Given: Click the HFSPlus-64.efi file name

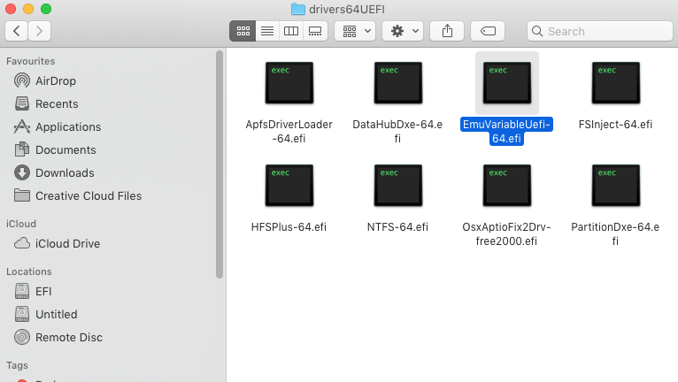Looking at the screenshot, I should (x=289, y=227).
